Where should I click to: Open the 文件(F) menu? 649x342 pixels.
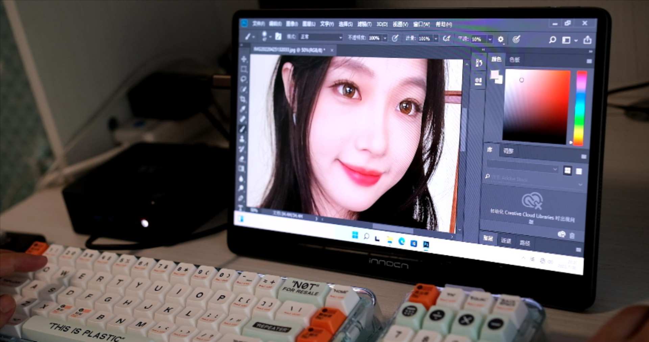(x=258, y=23)
